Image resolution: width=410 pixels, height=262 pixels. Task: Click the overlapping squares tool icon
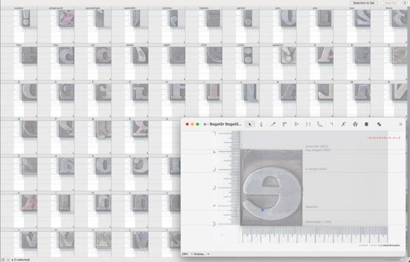379,124
